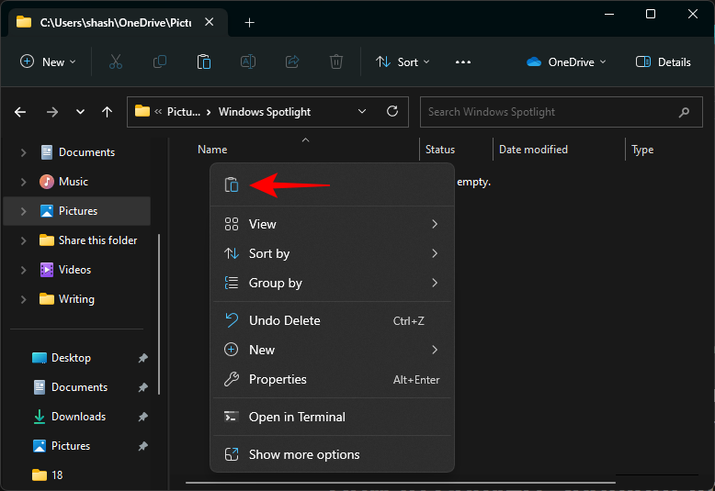715x491 pixels.
Task: Click the Cut scissors icon in toolbar
Action: [115, 61]
